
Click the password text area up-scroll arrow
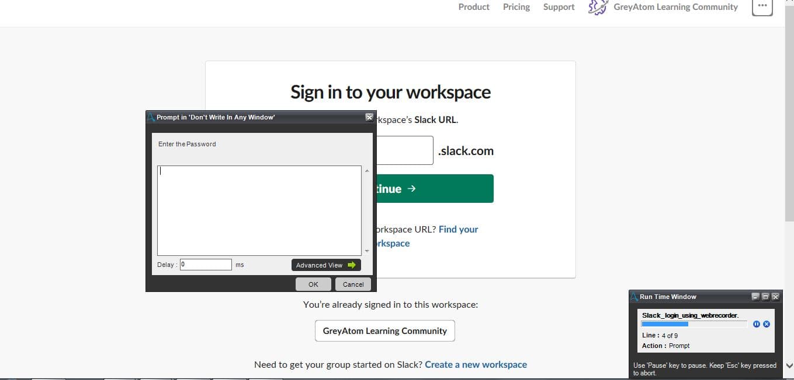click(367, 171)
